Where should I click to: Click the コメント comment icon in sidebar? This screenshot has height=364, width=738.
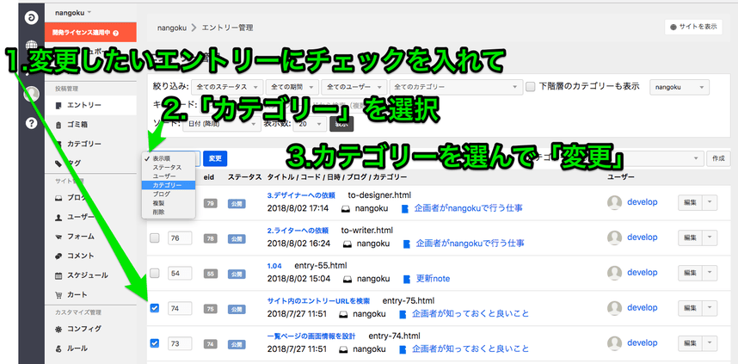pyautogui.click(x=58, y=256)
